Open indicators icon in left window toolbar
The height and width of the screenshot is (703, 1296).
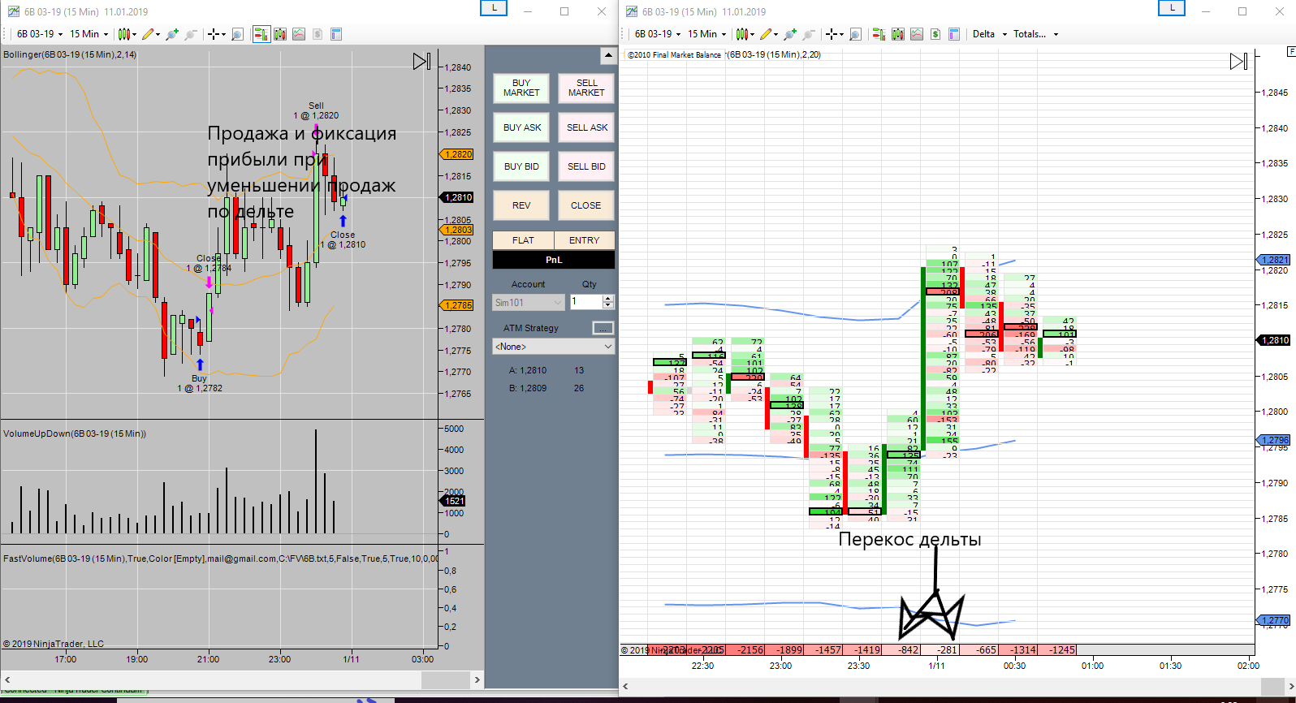pyautogui.click(x=280, y=34)
